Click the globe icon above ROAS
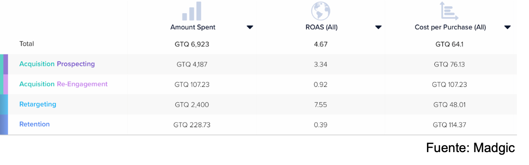529x165 pixels. point(320,11)
